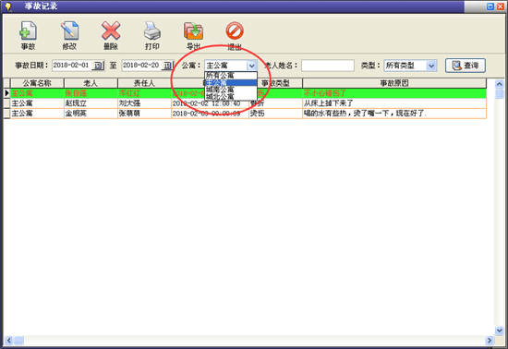This screenshot has width=508, height=349.
Task: Expand the 公寓 dropdown arrow
Action: point(252,66)
